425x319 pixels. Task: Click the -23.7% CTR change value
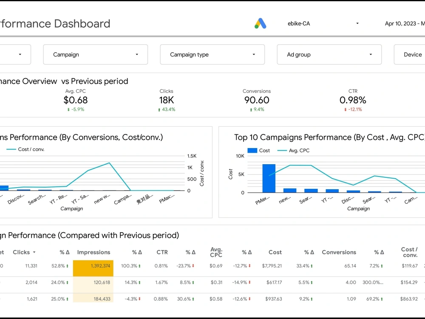[x=184, y=266]
